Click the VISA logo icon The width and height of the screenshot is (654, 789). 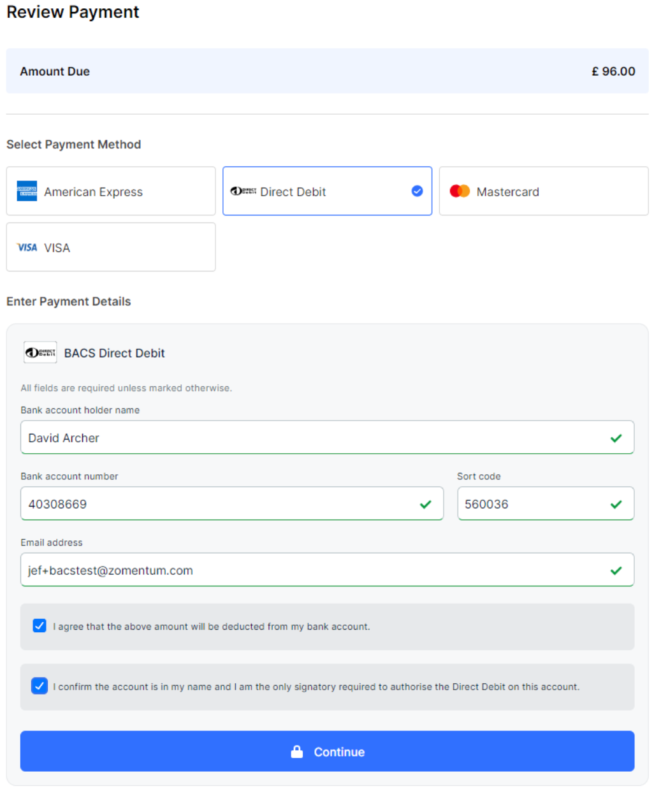(x=27, y=247)
